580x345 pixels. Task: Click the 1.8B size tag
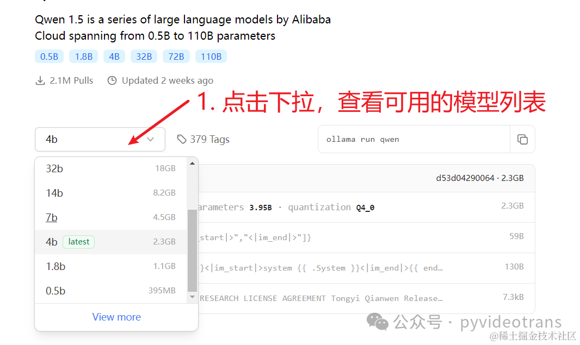click(84, 57)
